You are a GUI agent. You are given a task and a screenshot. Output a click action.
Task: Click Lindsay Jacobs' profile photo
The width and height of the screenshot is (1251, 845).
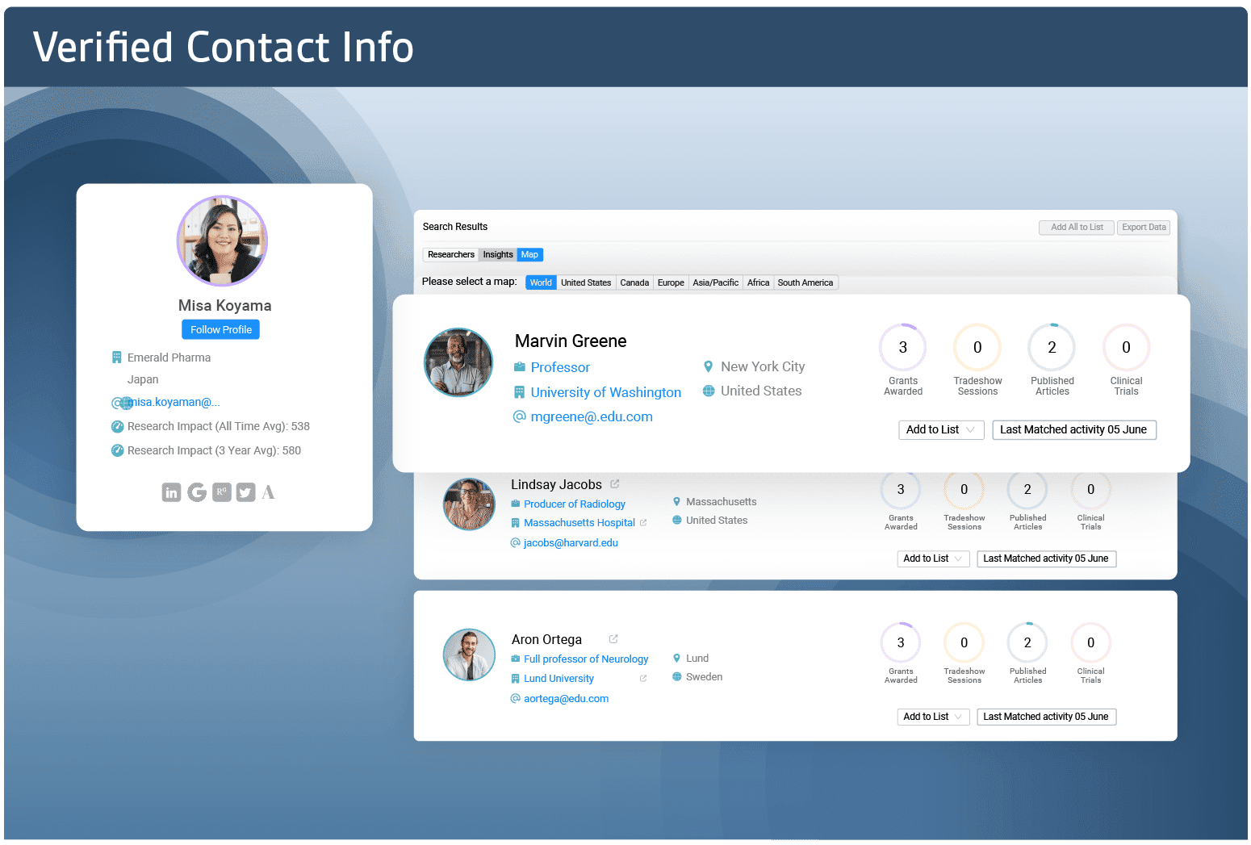pyautogui.click(x=469, y=504)
